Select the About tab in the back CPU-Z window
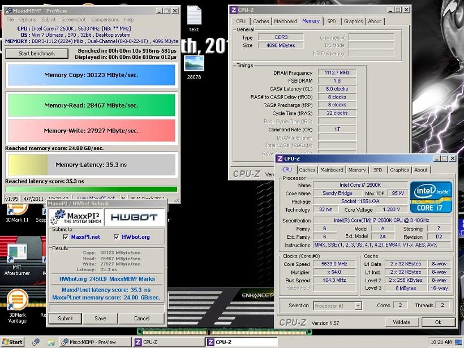The height and width of the screenshot is (348, 464). [x=375, y=22]
